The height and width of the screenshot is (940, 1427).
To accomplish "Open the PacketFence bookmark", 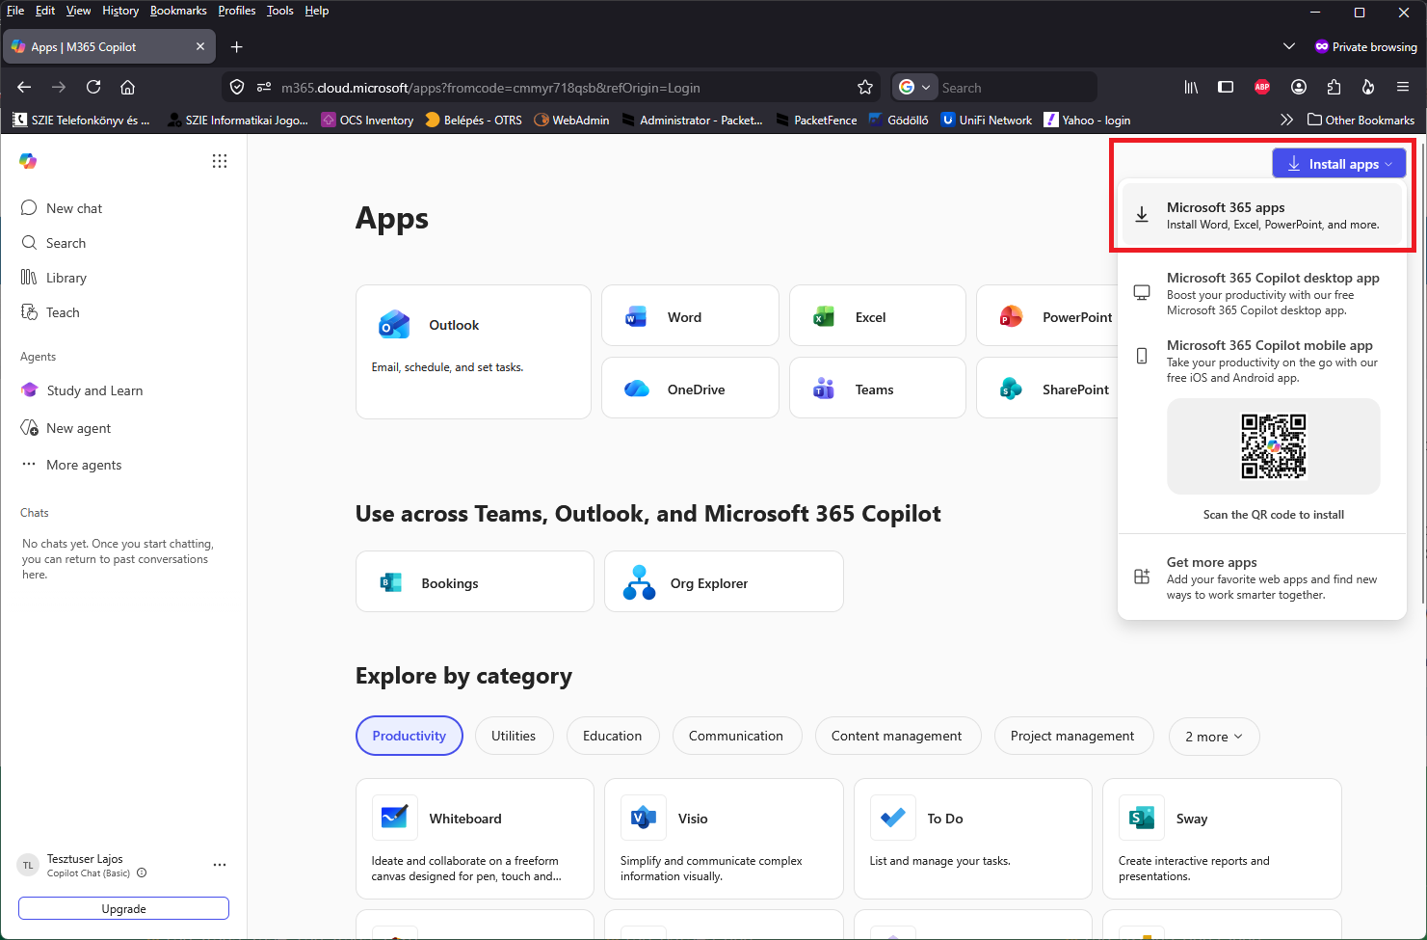I will pyautogui.click(x=816, y=120).
